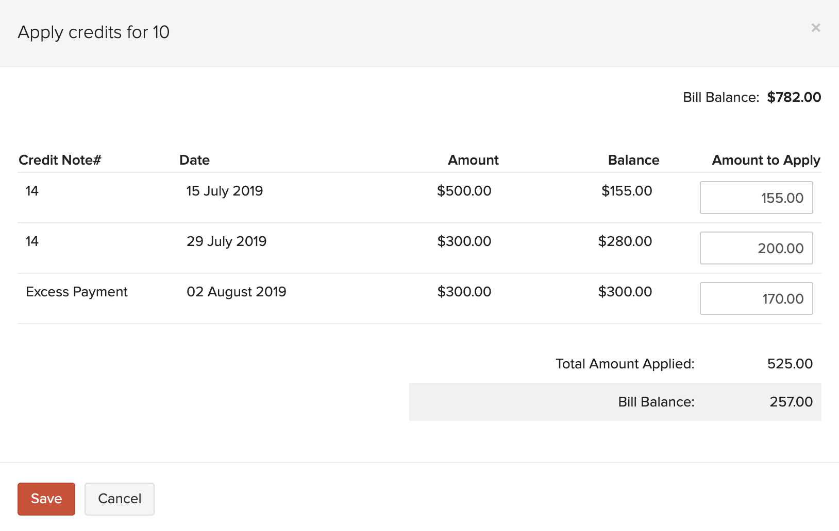839x531 pixels.
Task: Select the Excess Payment row
Action: pyautogui.click(x=76, y=291)
